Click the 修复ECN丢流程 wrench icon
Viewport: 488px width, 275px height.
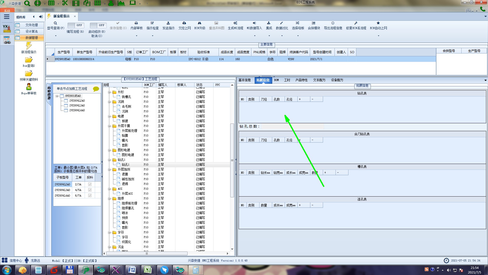[x=356, y=23]
